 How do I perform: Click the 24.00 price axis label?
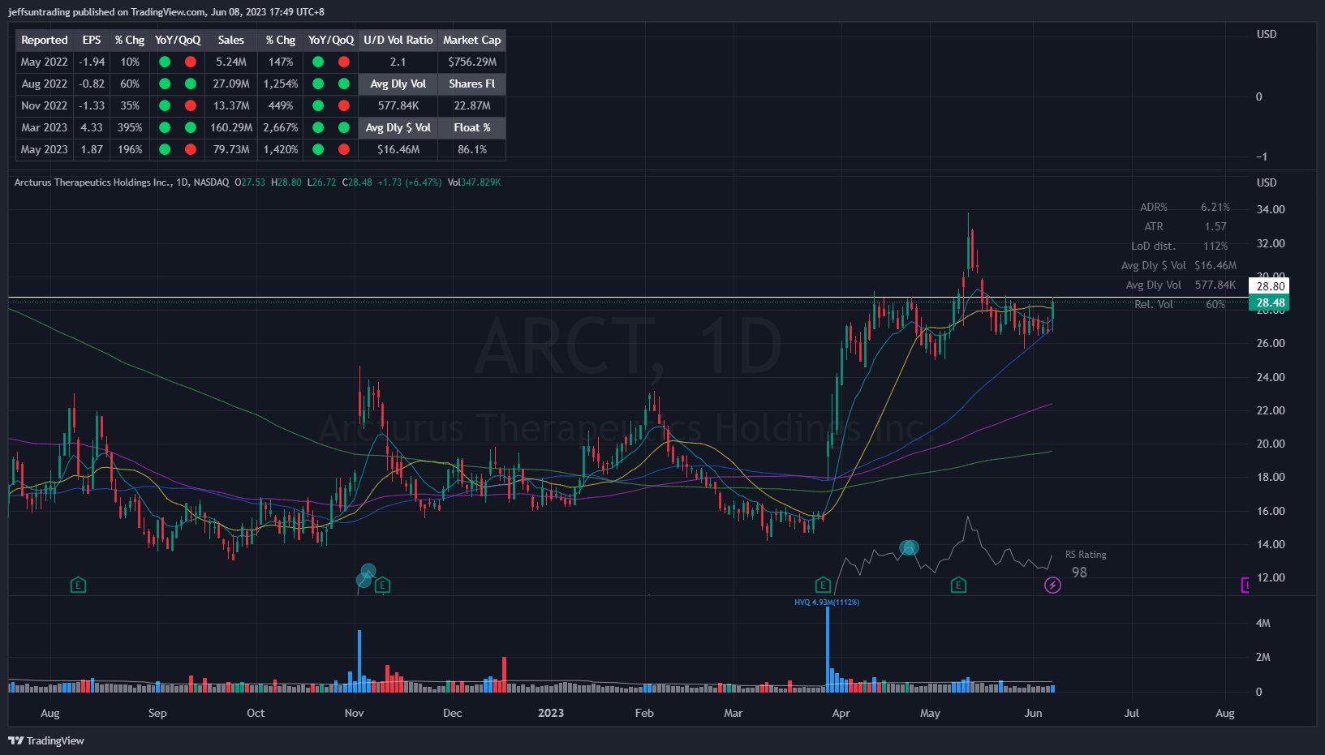click(x=1271, y=377)
